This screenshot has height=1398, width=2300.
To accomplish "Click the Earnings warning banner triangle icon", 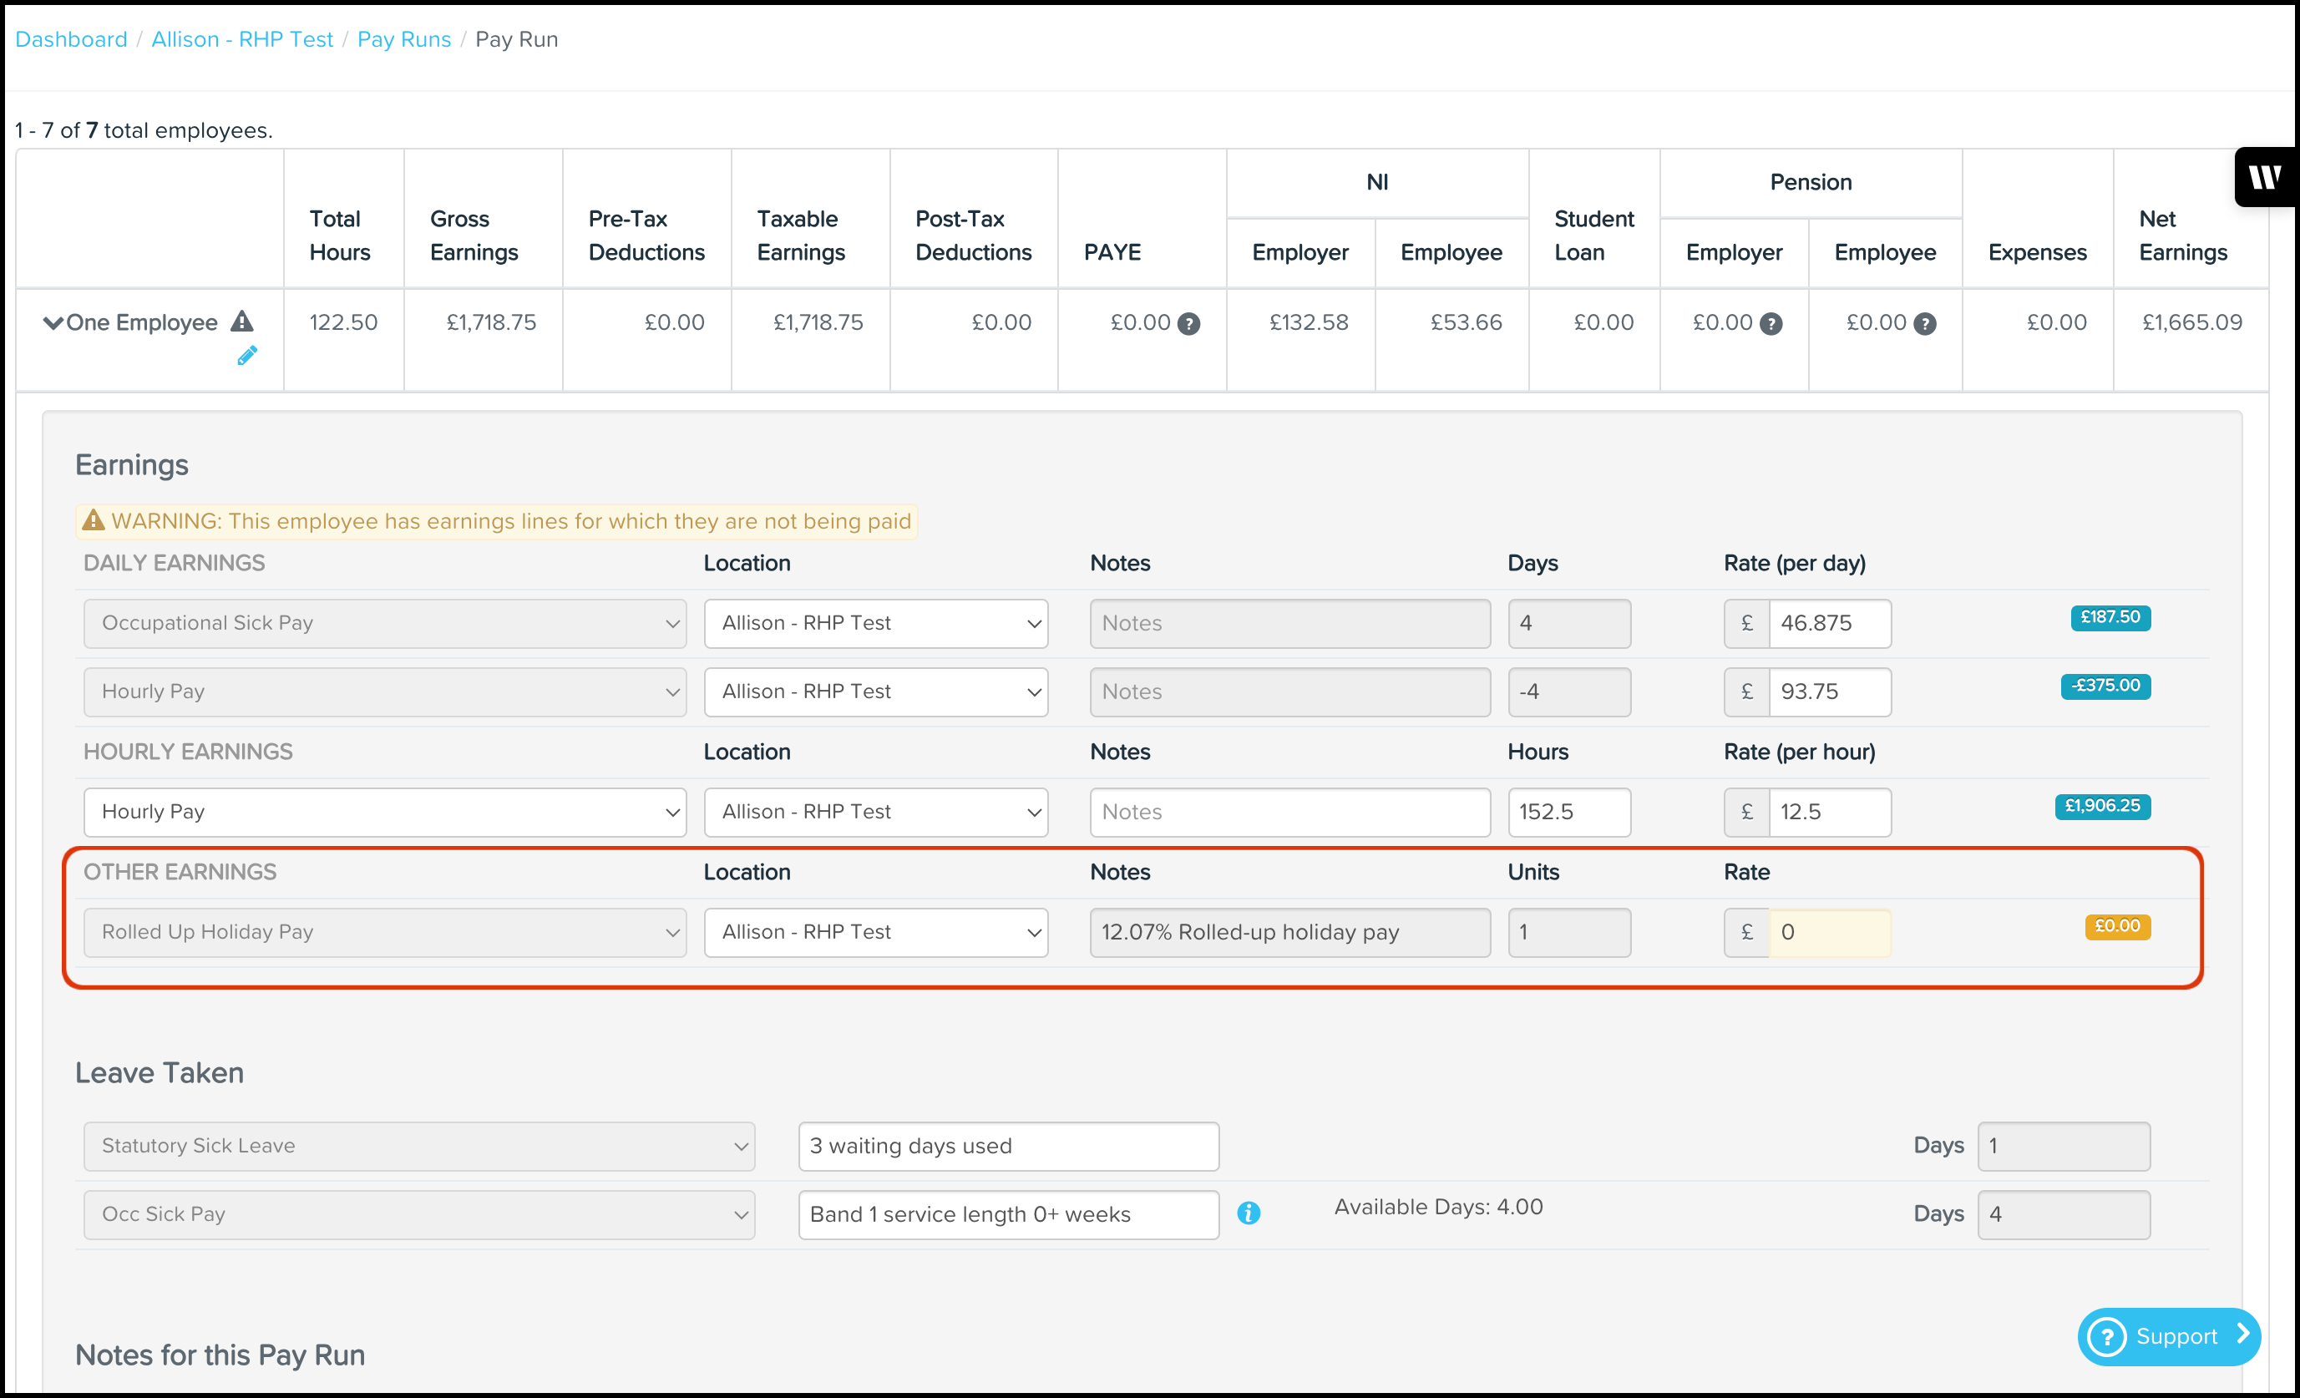I will [94, 521].
